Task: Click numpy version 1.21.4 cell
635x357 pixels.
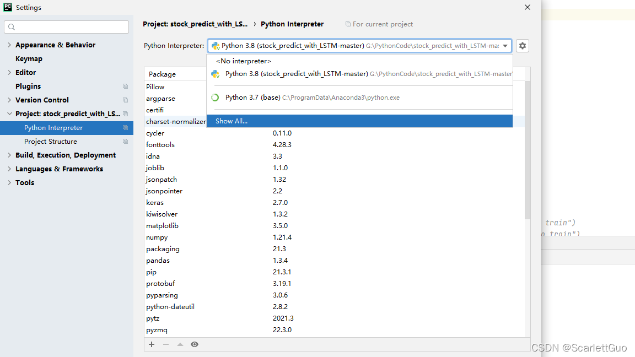Action: pos(282,237)
